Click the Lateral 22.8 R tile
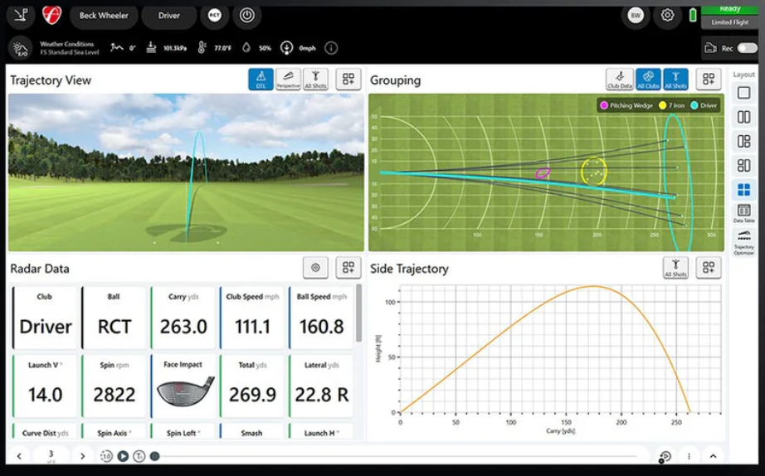 [x=321, y=386]
